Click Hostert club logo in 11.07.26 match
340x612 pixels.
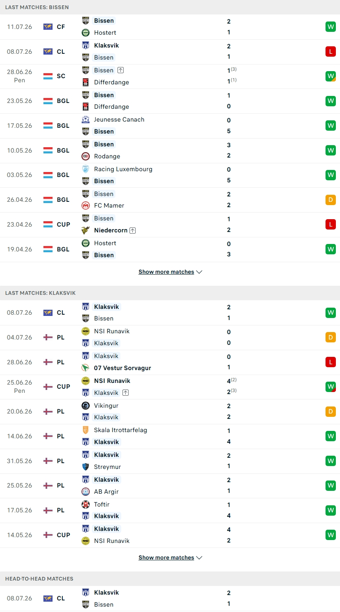coord(86,32)
